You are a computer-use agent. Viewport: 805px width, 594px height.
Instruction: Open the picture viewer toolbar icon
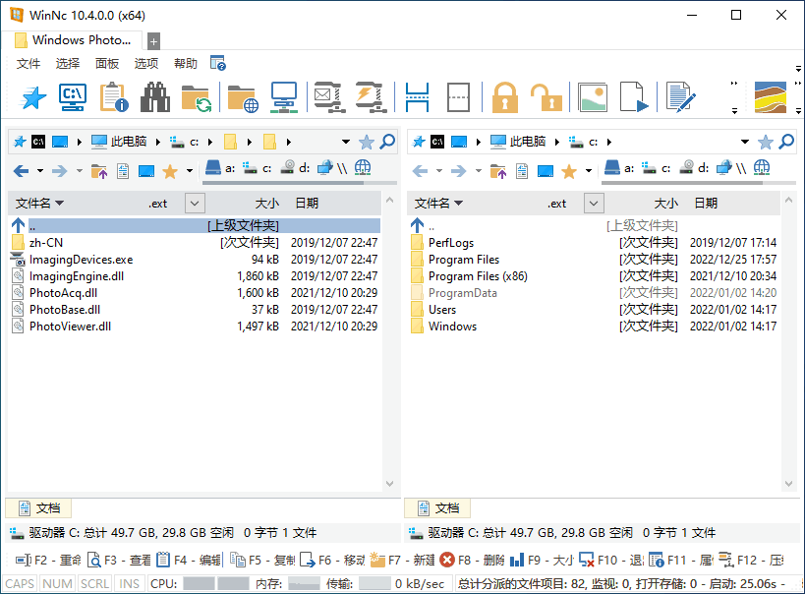(x=593, y=97)
